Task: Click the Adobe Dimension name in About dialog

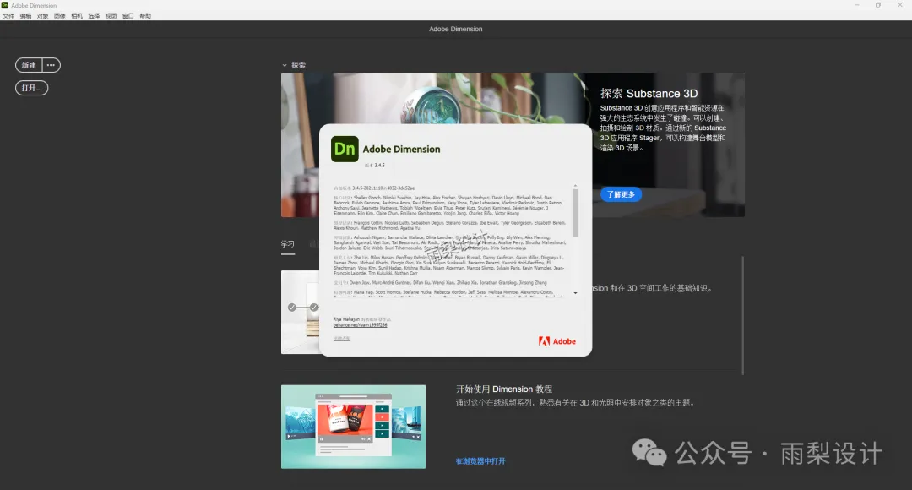Action: (x=401, y=149)
